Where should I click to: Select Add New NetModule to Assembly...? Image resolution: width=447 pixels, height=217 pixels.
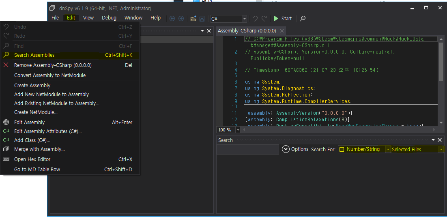[70, 95]
